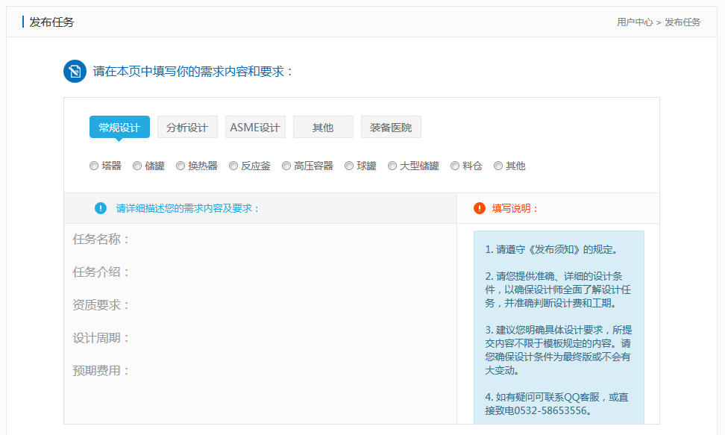Choose the 储罐 radio option

(137, 166)
